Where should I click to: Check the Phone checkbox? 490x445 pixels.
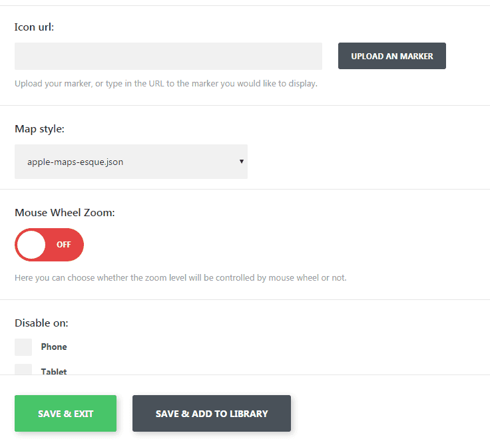tap(23, 347)
